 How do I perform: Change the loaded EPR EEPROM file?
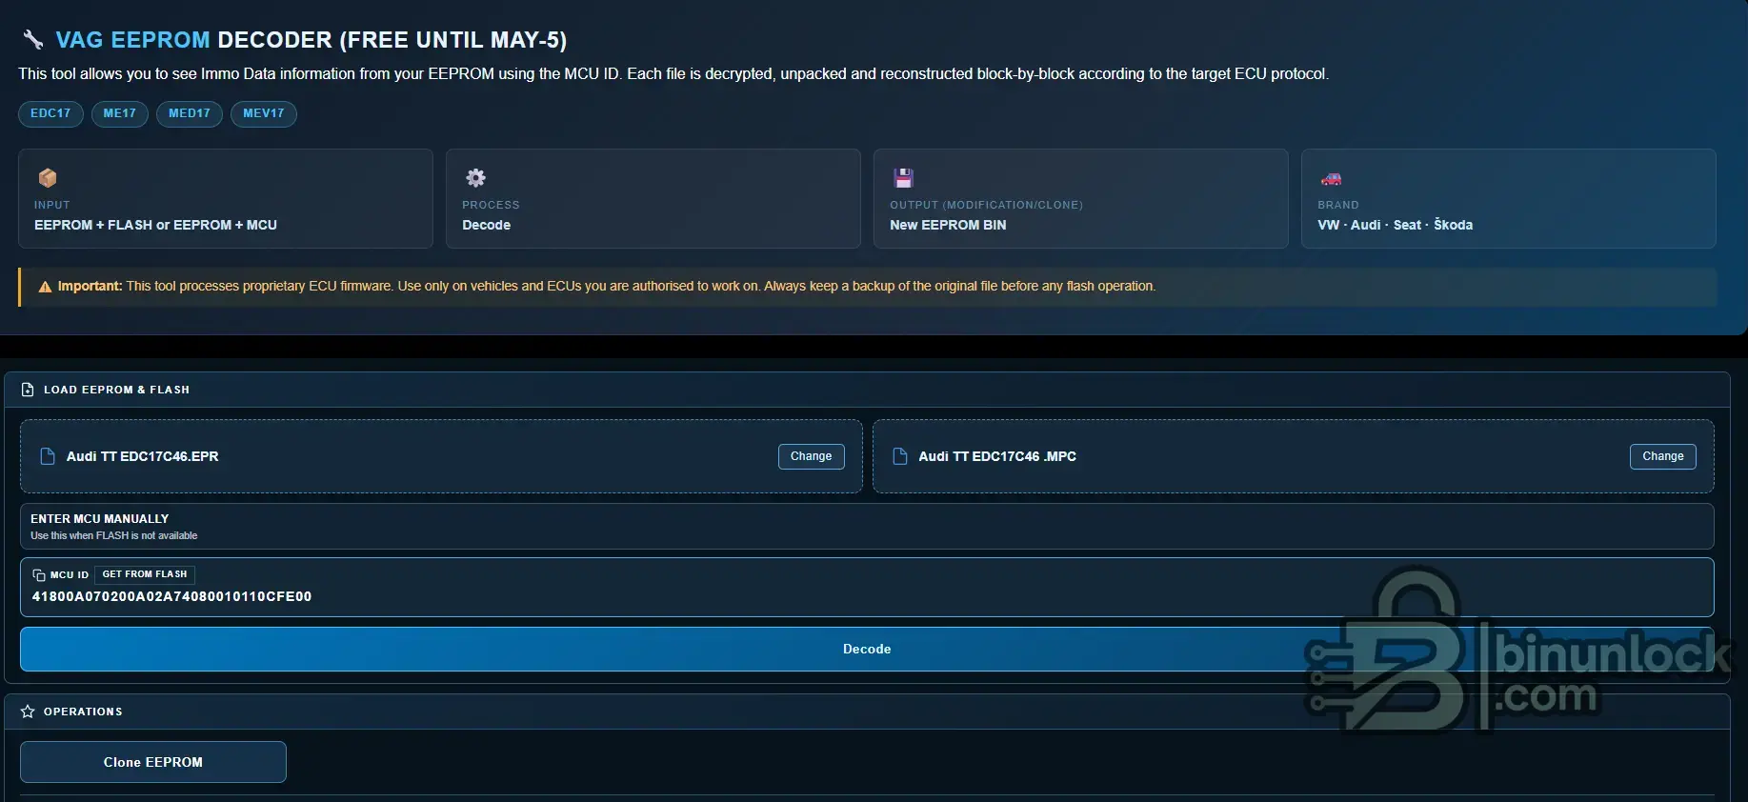click(x=811, y=456)
